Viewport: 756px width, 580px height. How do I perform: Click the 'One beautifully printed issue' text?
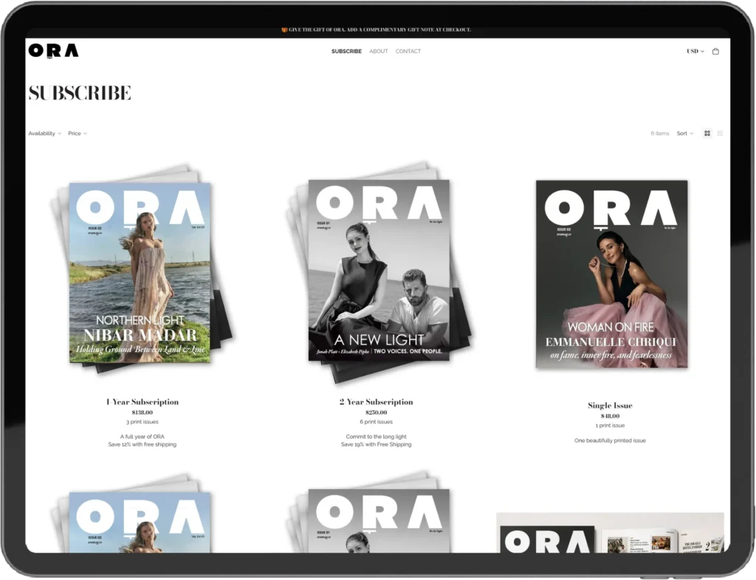tap(610, 441)
